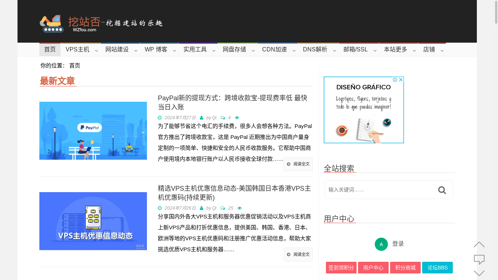Expand the 网站建设 menu arrow
Image resolution: width=498 pixels, height=280 pixels.
[136, 50]
